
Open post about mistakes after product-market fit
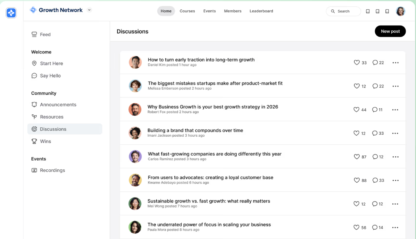pos(215,83)
